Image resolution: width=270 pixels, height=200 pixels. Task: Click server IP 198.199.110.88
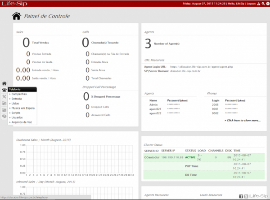pyautogui.click(x=172, y=157)
